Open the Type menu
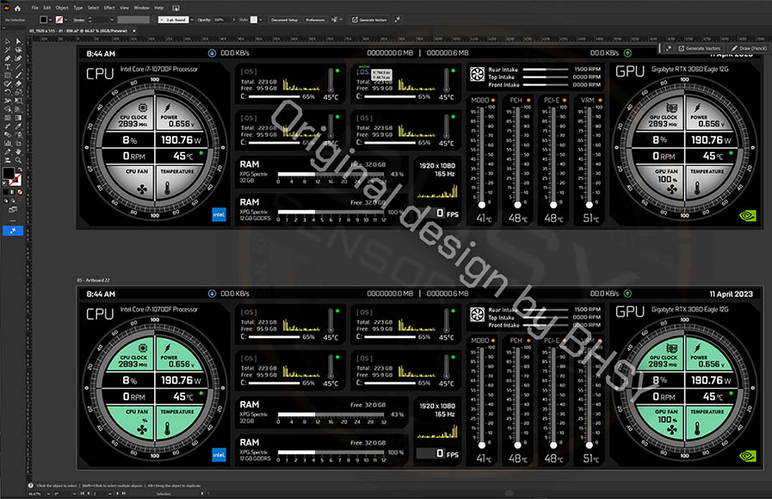Viewport: 772px width, 499px height. point(77,8)
